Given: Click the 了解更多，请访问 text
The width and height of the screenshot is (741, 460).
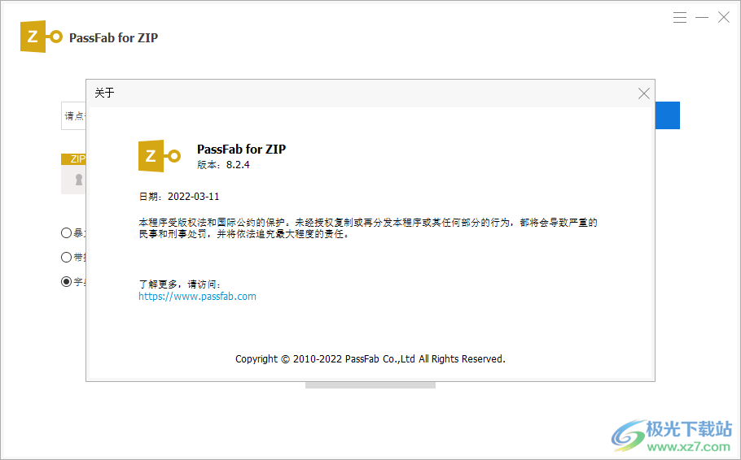Looking at the screenshot, I should [x=180, y=284].
